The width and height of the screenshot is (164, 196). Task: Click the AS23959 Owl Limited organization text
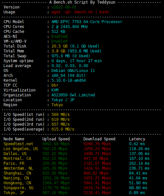(73, 95)
